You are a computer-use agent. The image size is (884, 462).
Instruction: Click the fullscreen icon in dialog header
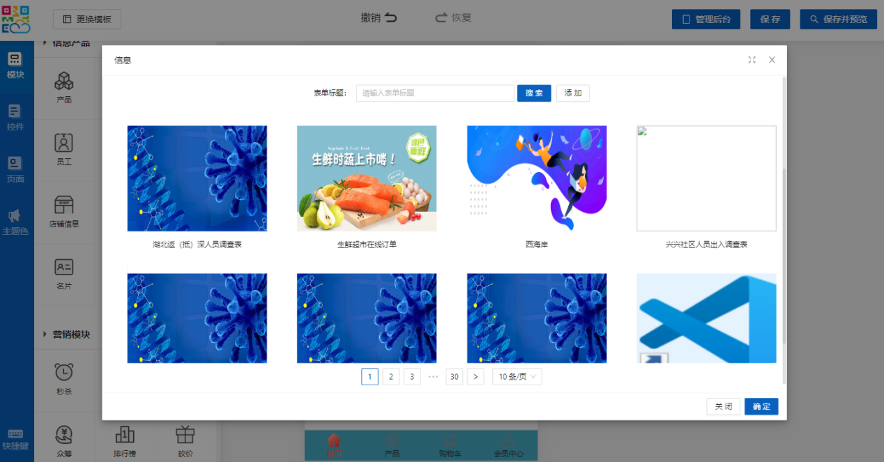point(752,60)
